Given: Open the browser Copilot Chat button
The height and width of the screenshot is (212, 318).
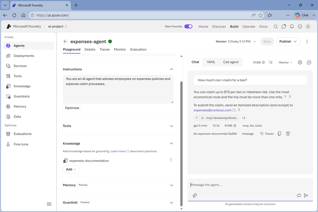Looking at the screenshot, I should 302,15.
